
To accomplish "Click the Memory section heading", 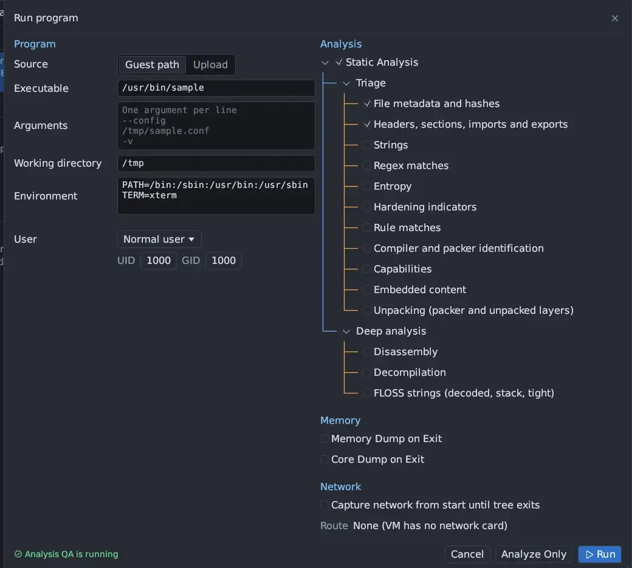I will pyautogui.click(x=340, y=420).
